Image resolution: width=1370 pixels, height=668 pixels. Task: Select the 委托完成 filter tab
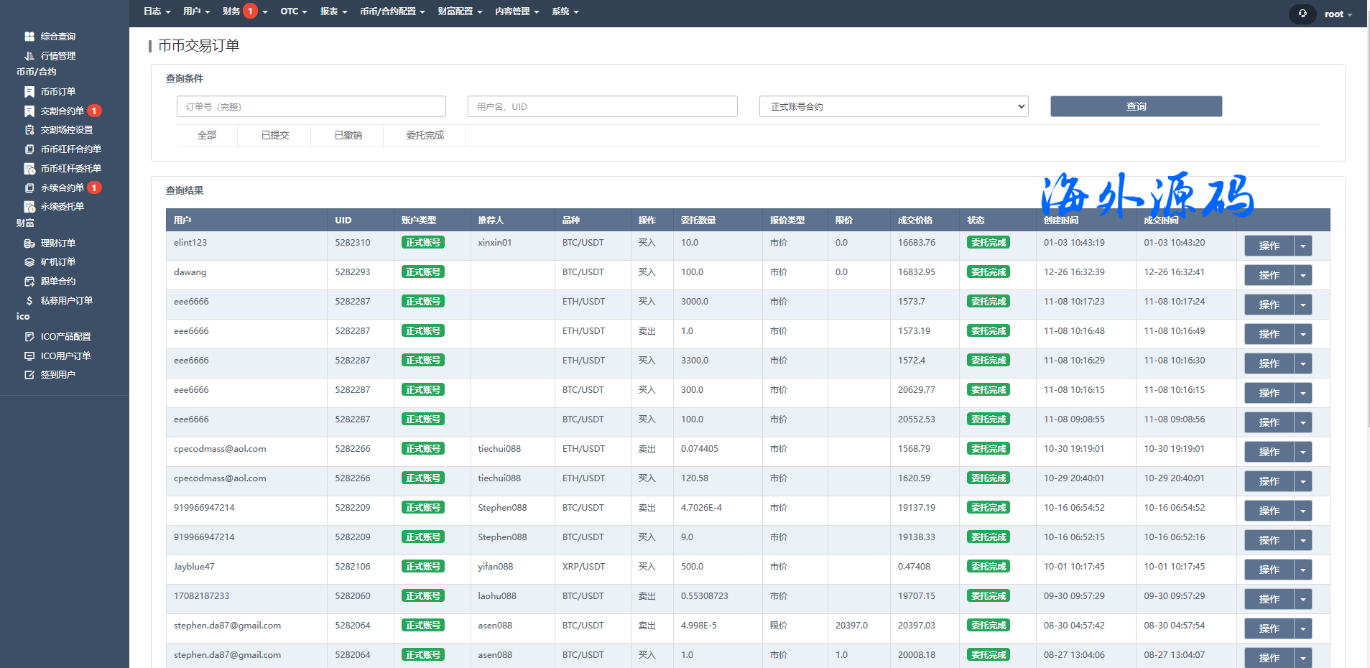(425, 135)
